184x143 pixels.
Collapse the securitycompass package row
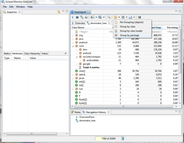point(77,57)
